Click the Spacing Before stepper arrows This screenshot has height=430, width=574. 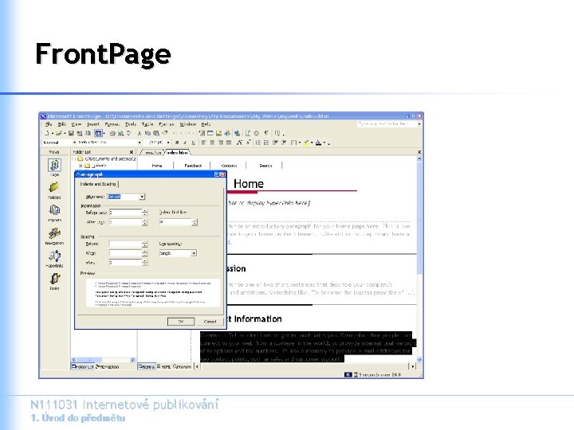[x=145, y=244]
